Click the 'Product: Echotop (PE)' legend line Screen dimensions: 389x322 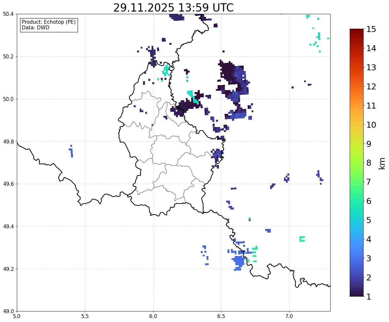pos(49,22)
